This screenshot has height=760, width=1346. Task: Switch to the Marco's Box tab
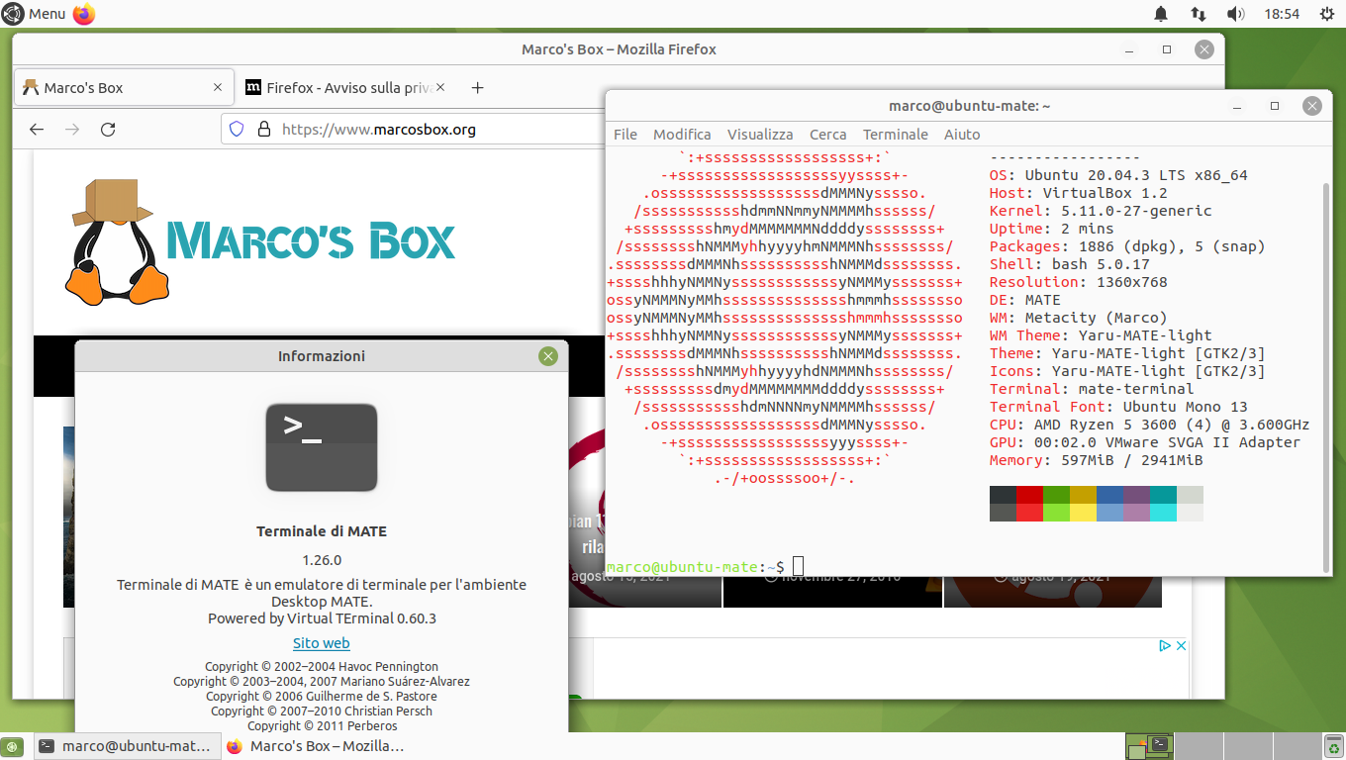tap(125, 87)
